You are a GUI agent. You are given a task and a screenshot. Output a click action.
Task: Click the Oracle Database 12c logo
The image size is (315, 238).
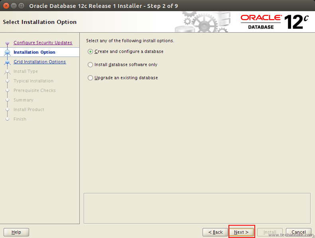(x=274, y=22)
